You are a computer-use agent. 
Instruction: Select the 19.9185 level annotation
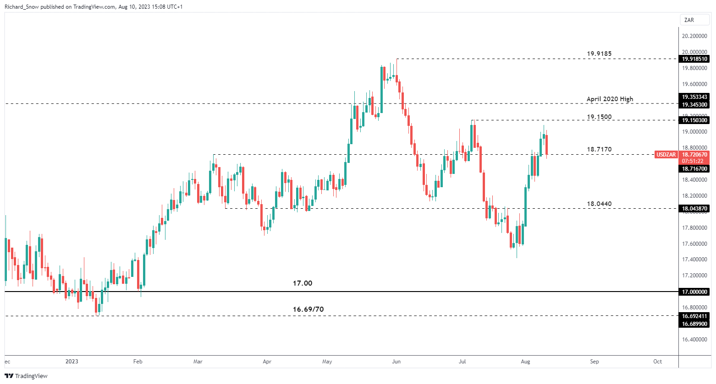[599, 54]
